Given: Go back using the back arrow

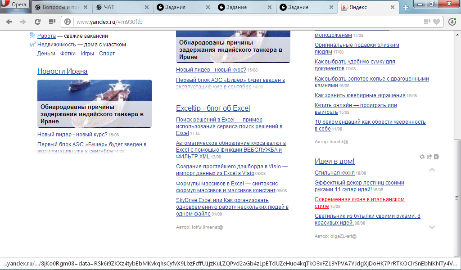Looking at the screenshot, I should (9, 22).
